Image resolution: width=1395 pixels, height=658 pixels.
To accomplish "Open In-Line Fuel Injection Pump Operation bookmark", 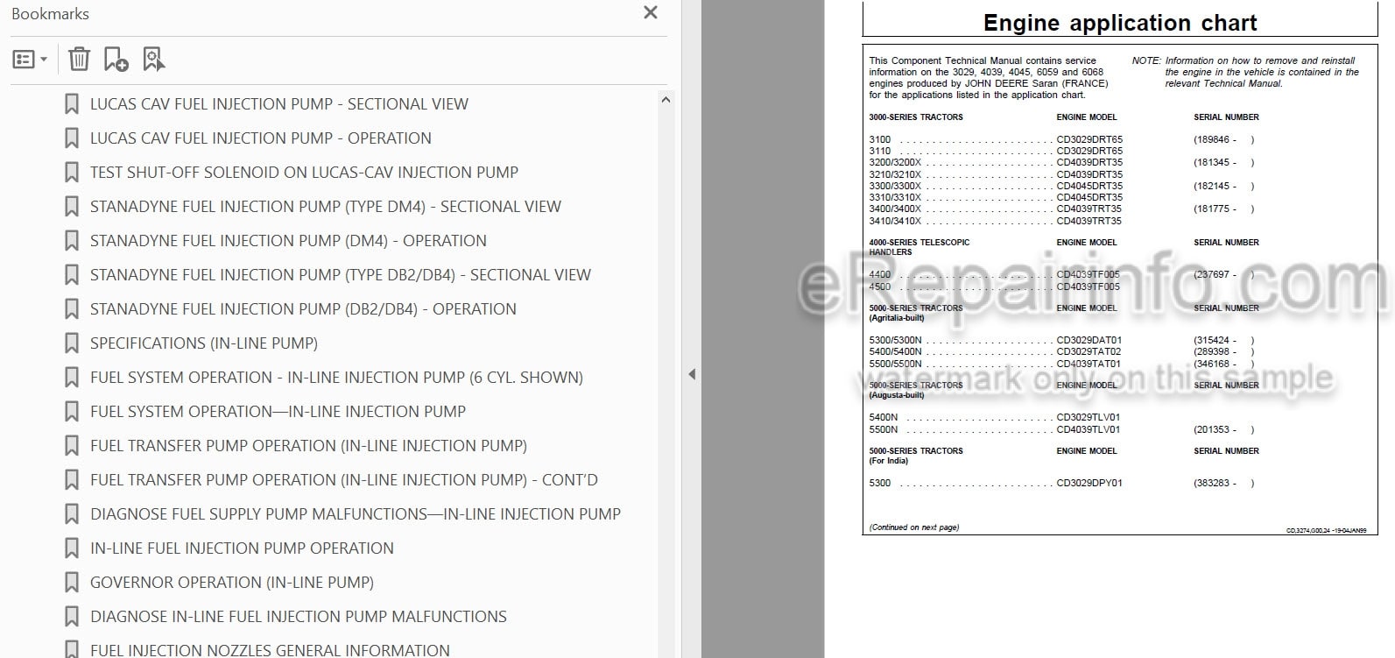I will tap(242, 548).
